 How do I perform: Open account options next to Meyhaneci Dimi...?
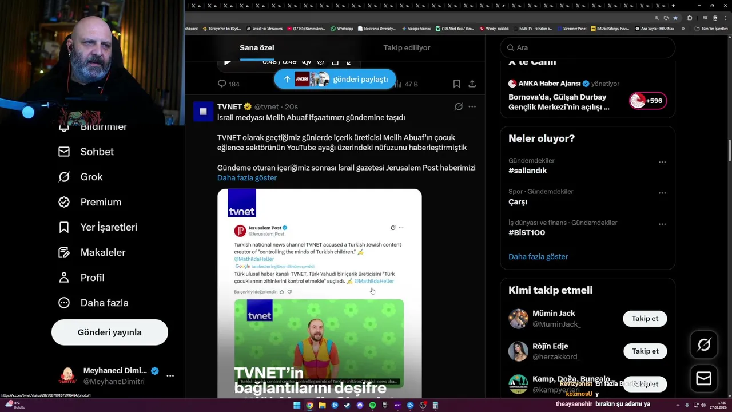tap(170, 376)
